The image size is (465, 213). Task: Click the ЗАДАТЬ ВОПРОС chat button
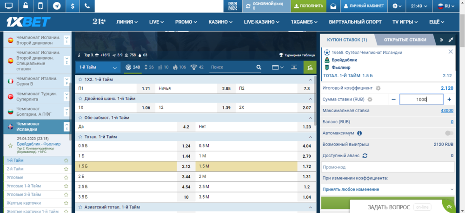pos(389,207)
